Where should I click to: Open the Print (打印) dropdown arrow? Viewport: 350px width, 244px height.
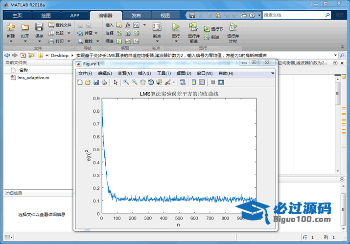(x=69, y=41)
